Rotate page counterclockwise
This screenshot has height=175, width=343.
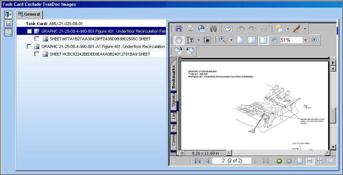tap(190, 51)
